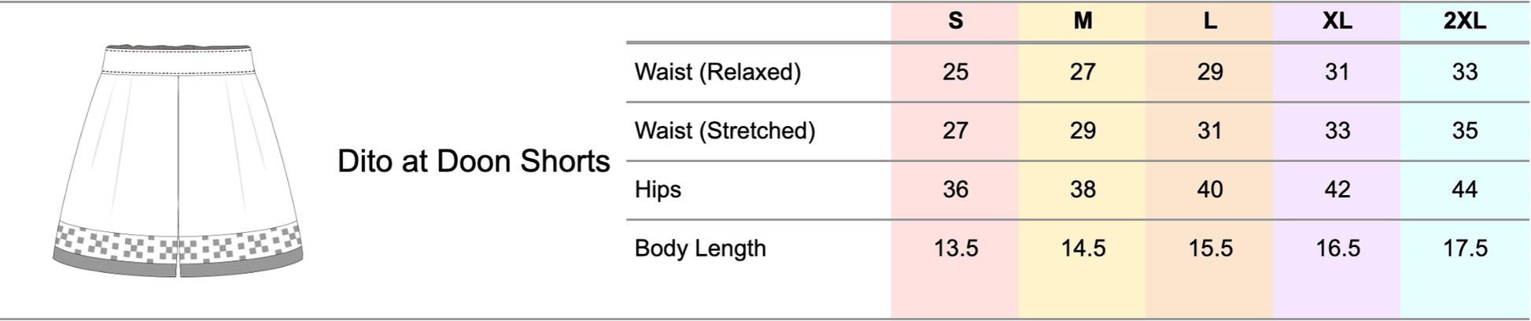The image size is (1531, 321).
Task: Select the L size column header
Action: (1210, 21)
